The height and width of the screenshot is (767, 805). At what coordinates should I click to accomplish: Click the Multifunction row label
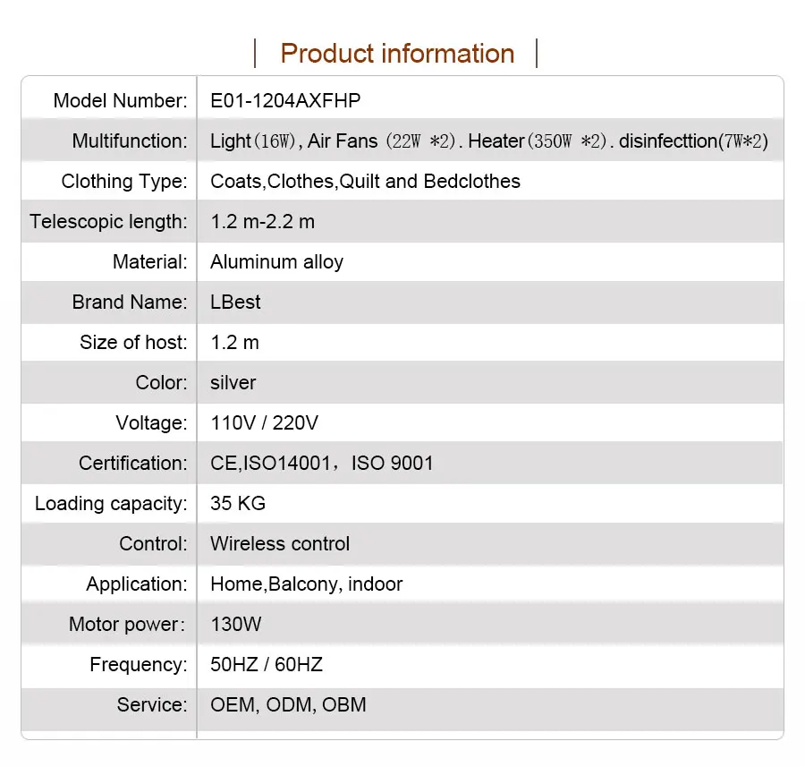[x=130, y=141]
